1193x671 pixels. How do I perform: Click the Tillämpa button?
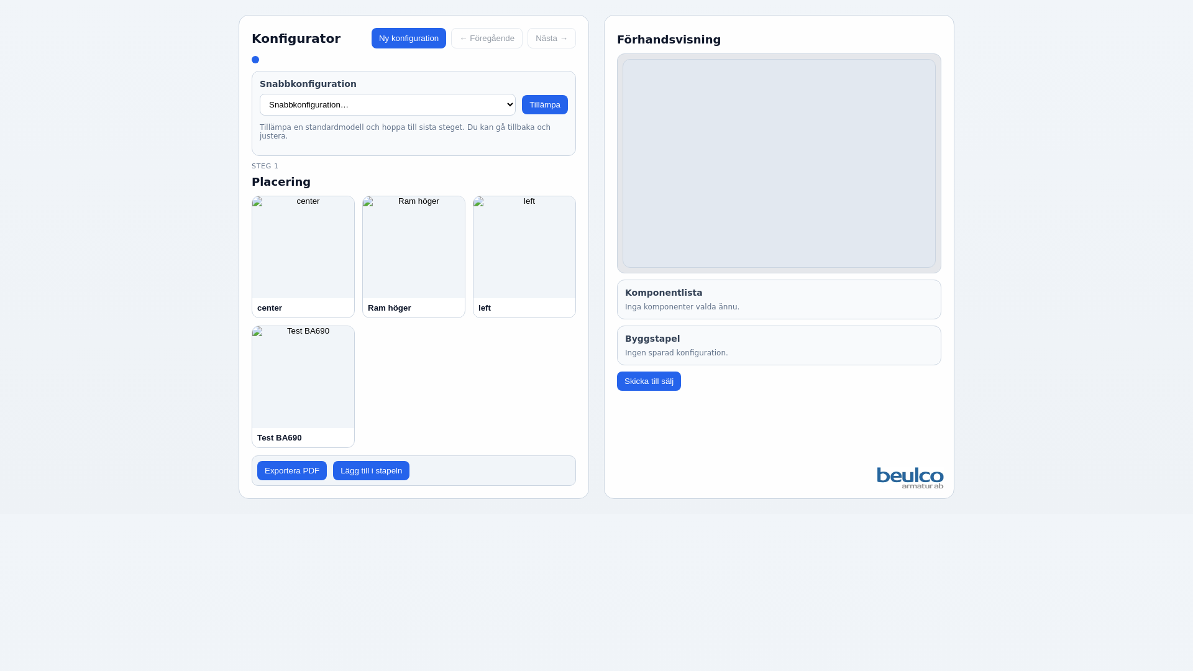tap(544, 105)
